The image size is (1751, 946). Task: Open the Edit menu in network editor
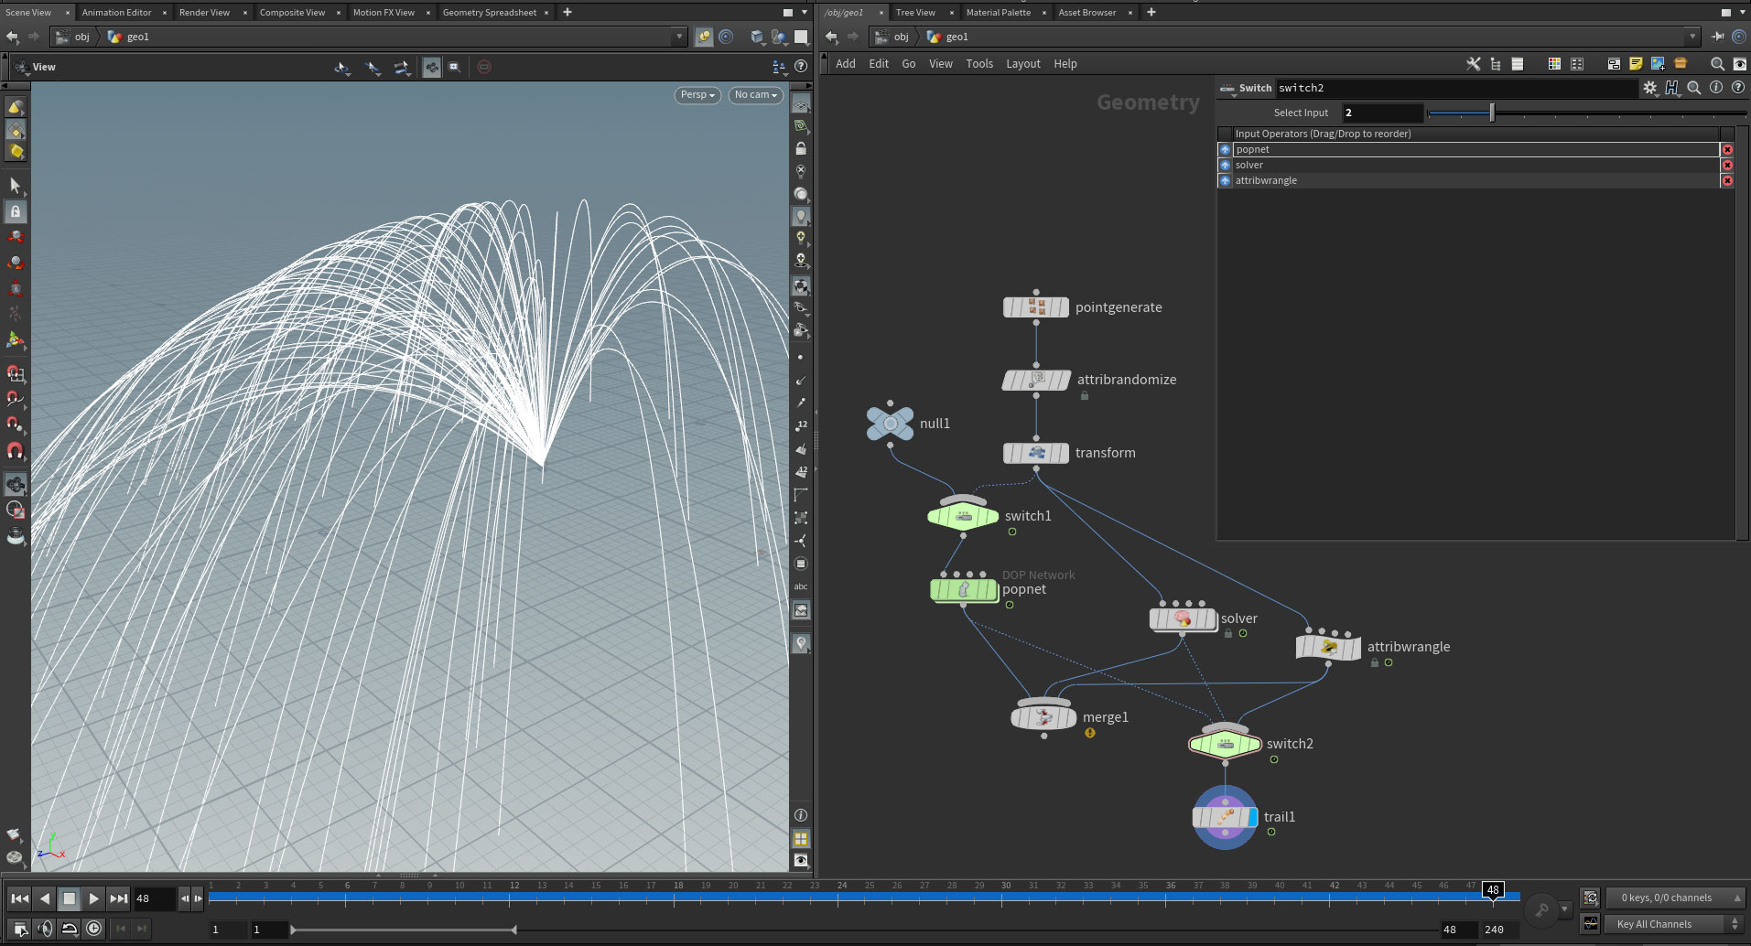[879, 64]
